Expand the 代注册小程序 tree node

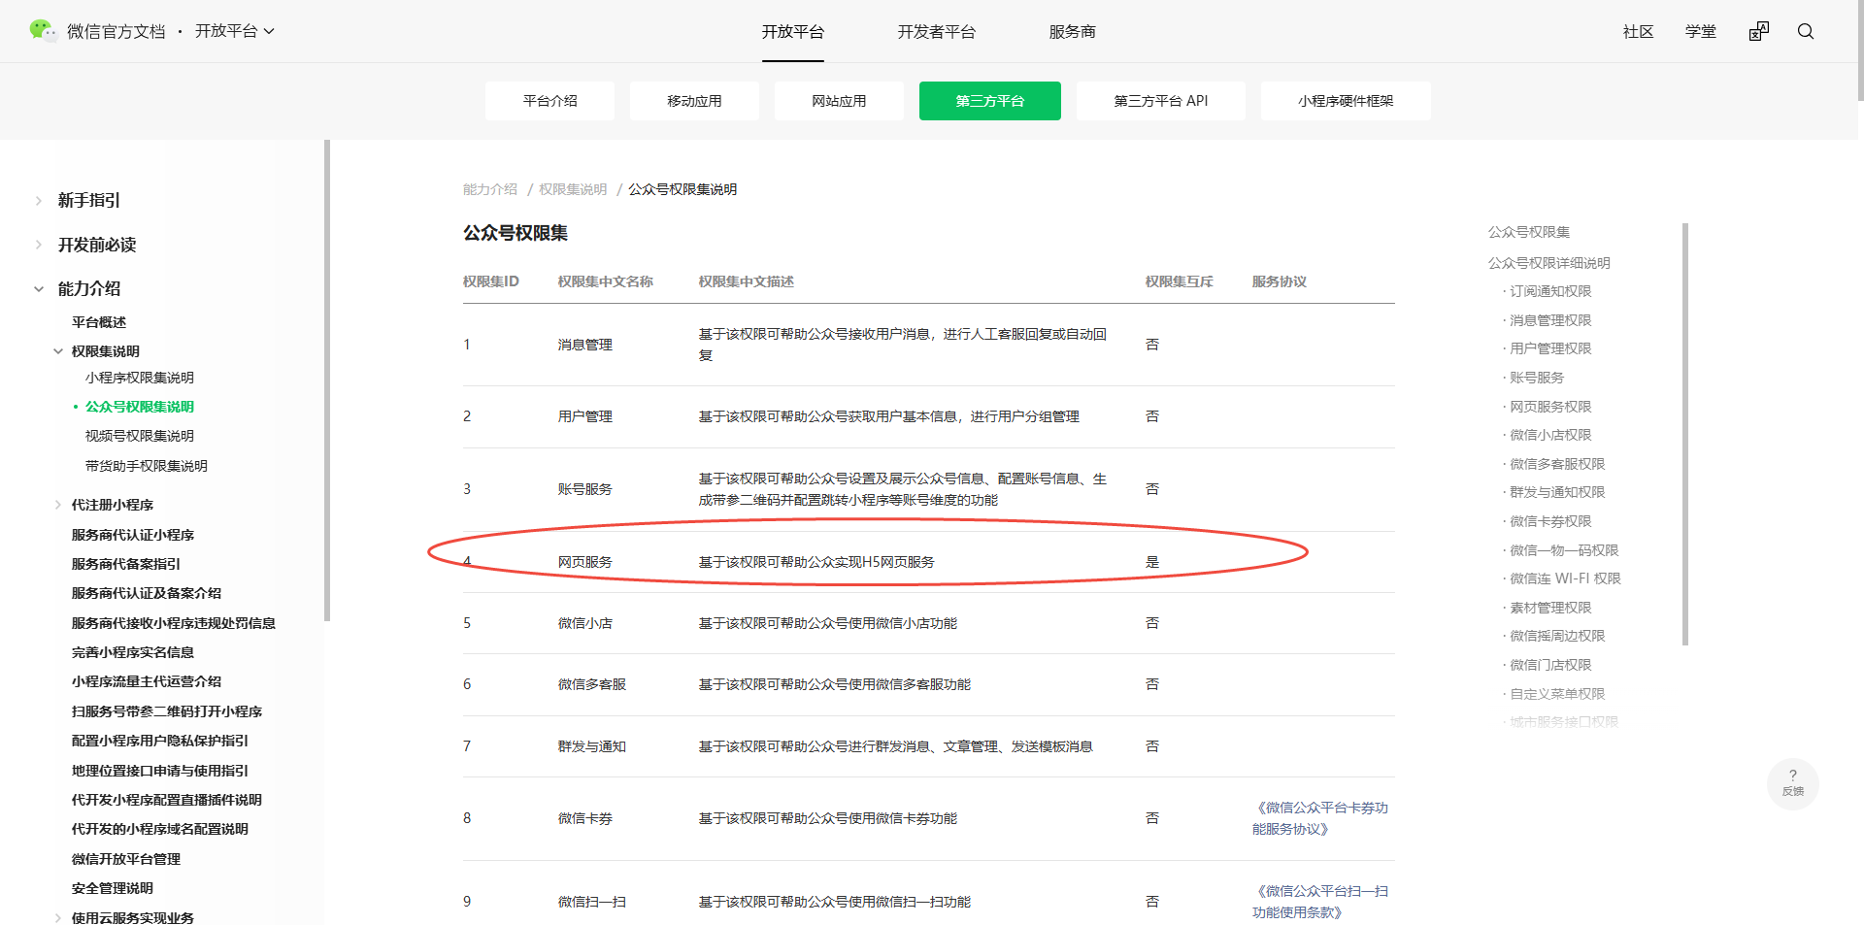58,505
